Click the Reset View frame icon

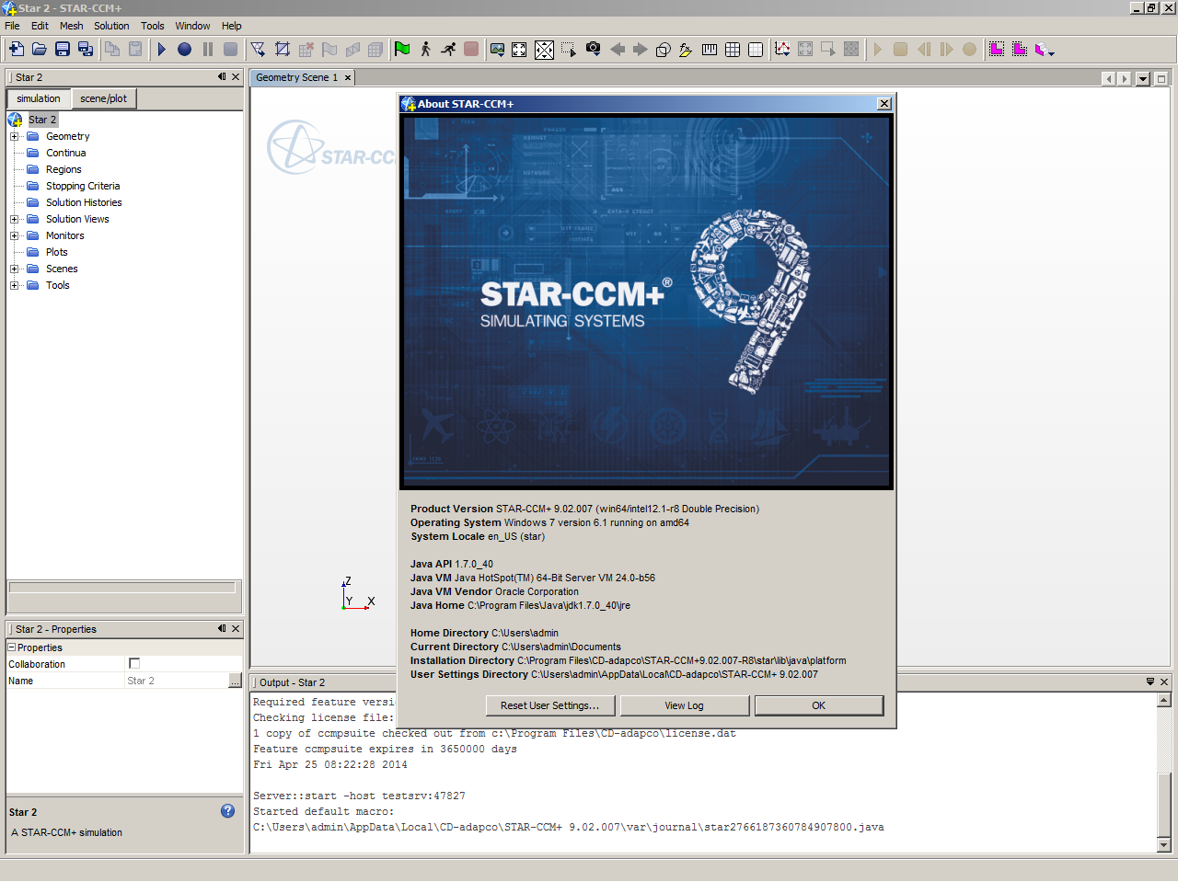pos(520,50)
